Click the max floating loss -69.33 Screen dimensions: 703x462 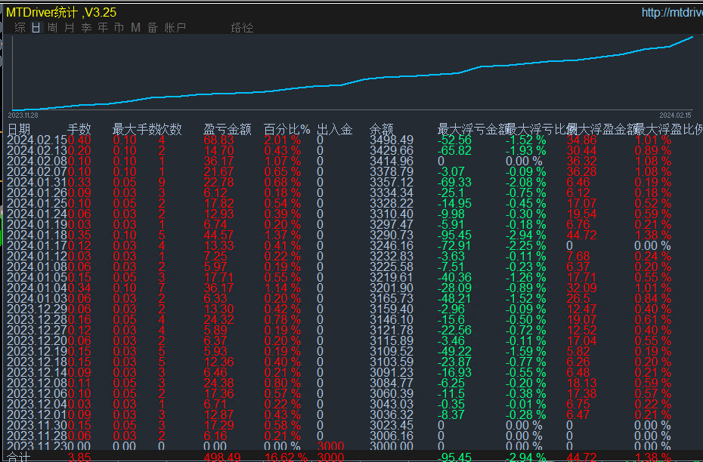tap(454, 182)
